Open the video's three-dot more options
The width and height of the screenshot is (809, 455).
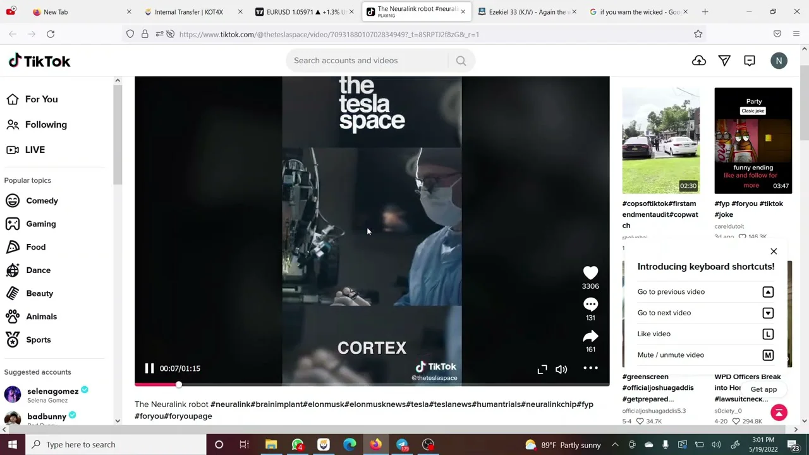590,368
